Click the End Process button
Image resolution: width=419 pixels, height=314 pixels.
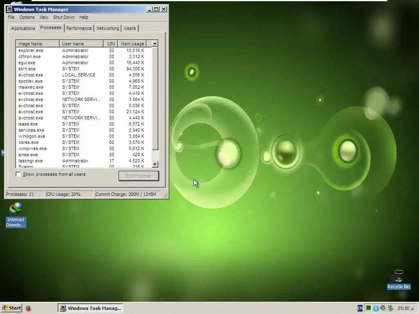point(139,176)
